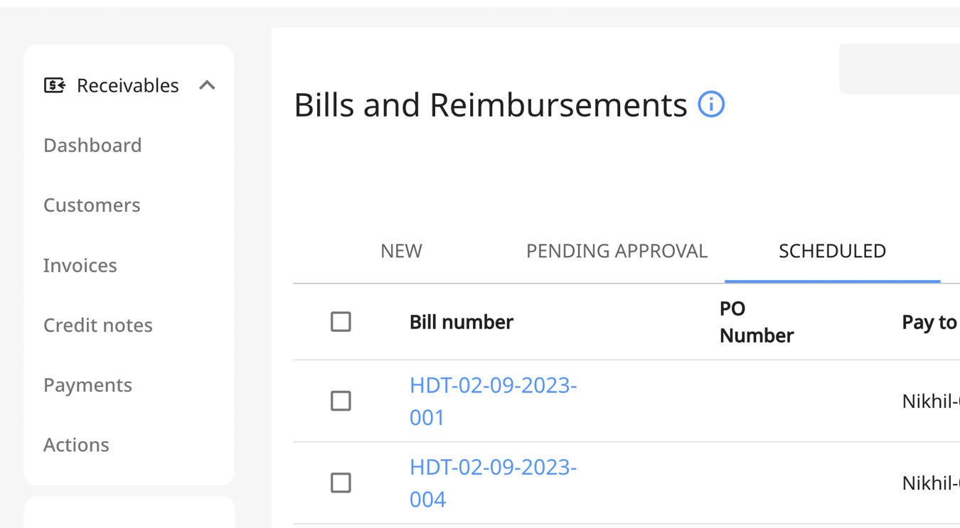The image size is (960, 528).
Task: Open bill HDT-02-09-2023-001
Action: (x=493, y=401)
